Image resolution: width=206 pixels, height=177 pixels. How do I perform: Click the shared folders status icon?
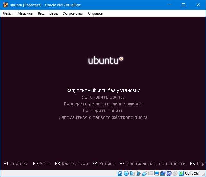pyautogui.click(x=151, y=173)
